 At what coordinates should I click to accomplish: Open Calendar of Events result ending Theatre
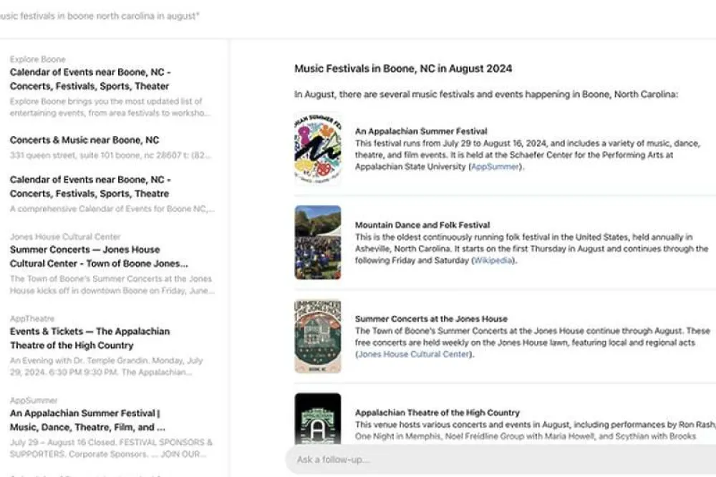90,186
